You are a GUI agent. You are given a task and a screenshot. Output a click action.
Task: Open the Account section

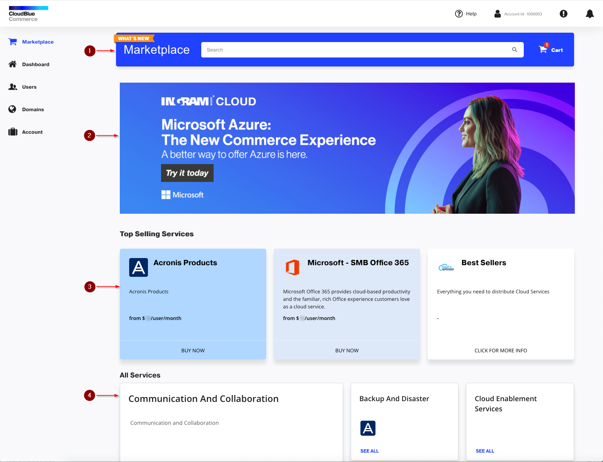tap(32, 132)
